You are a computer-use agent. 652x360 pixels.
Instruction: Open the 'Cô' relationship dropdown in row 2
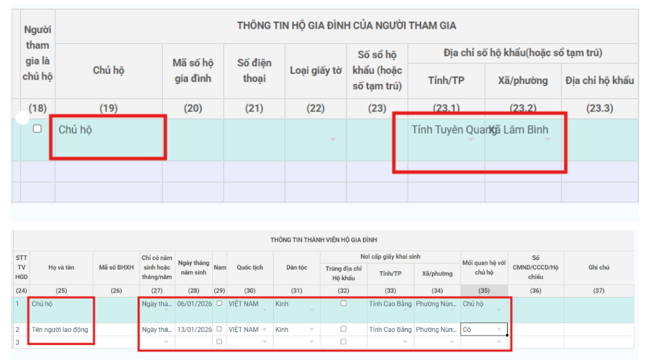click(x=498, y=330)
